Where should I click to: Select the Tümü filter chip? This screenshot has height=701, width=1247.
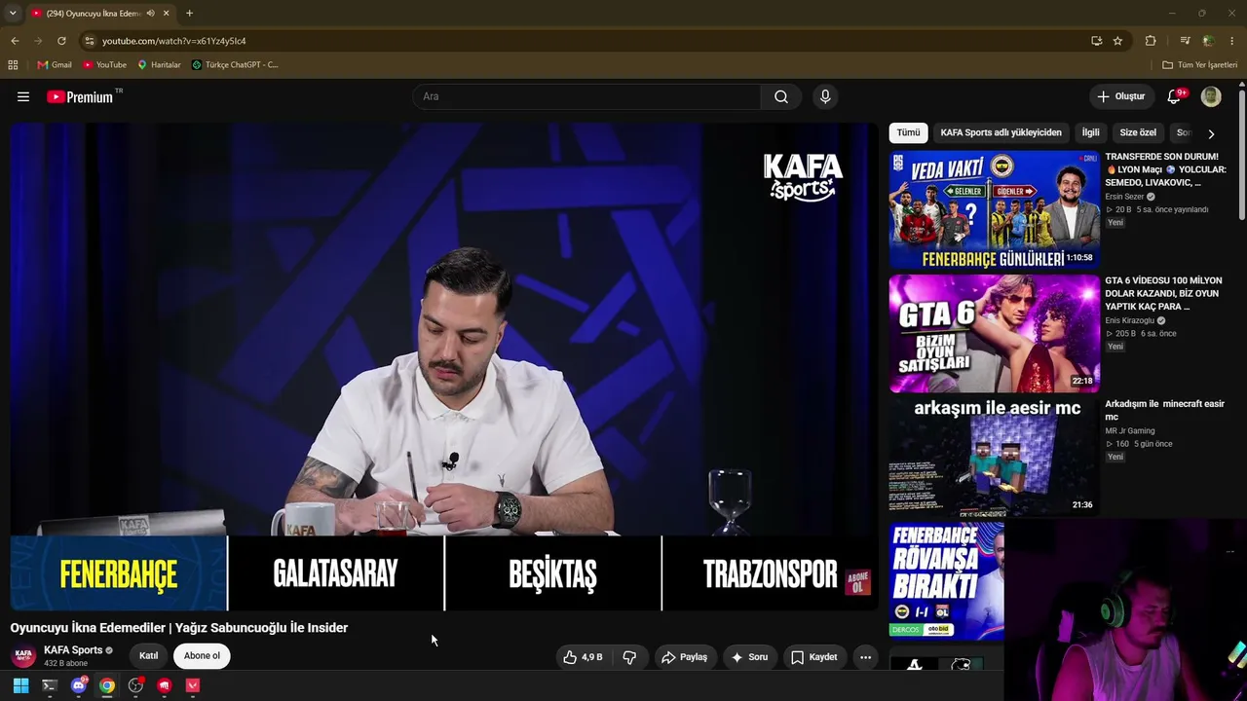click(x=908, y=132)
